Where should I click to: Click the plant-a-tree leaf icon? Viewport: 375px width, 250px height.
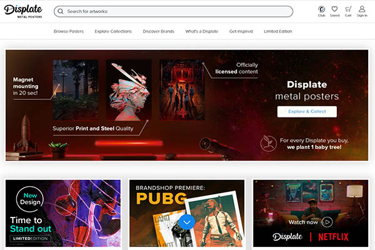pos(268,141)
